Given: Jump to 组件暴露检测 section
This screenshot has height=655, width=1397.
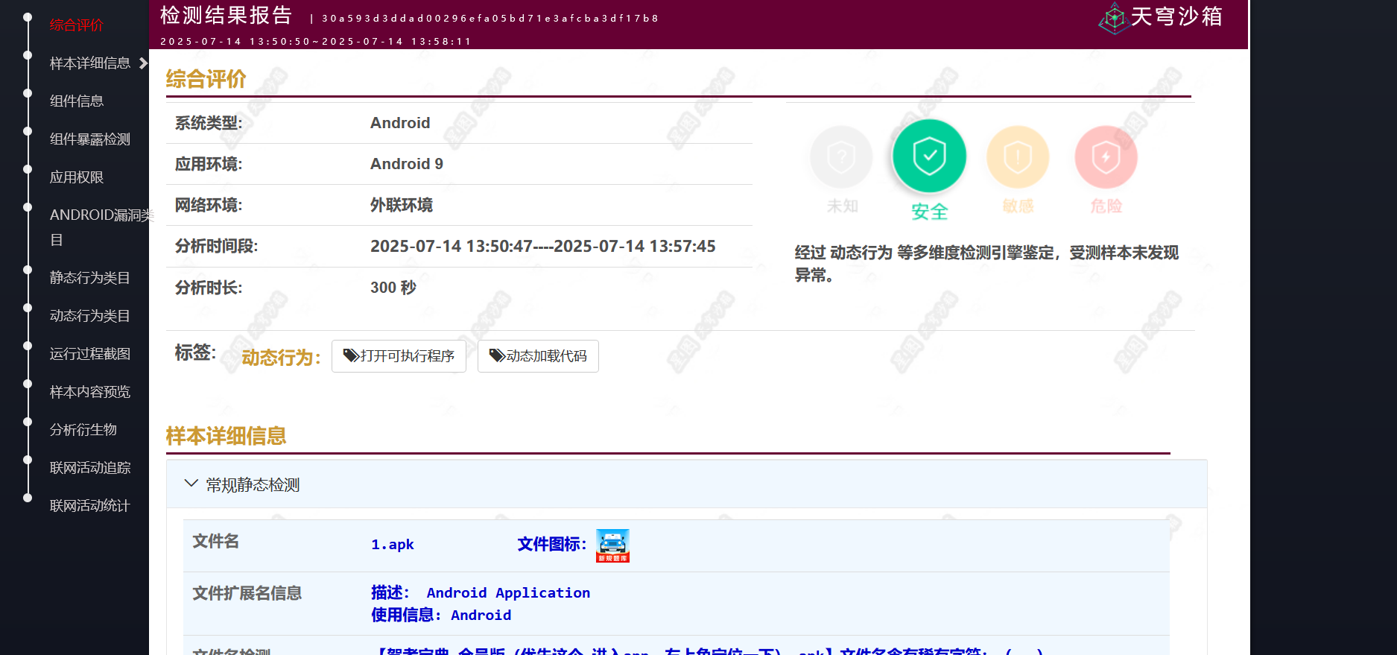Looking at the screenshot, I should (89, 139).
